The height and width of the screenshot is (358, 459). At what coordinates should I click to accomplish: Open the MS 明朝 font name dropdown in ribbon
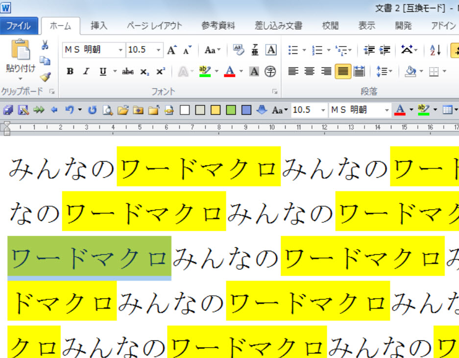[121, 50]
